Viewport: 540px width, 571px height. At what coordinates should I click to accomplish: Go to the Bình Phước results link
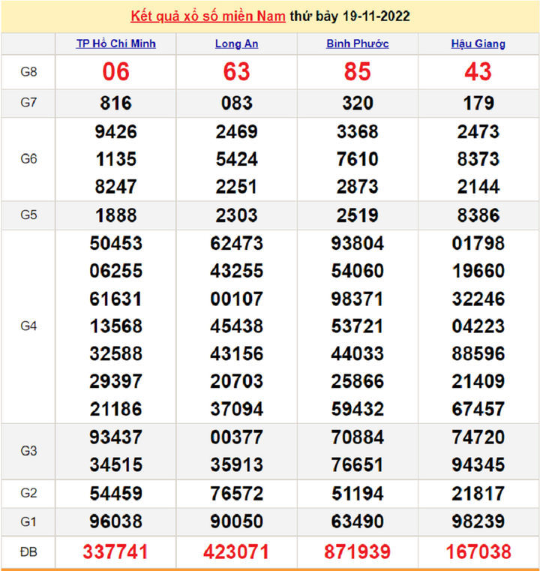pyautogui.click(x=357, y=44)
